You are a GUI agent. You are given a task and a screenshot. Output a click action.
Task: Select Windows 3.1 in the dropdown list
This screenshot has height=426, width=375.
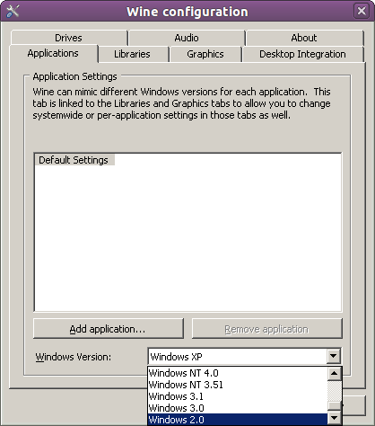(x=238, y=396)
